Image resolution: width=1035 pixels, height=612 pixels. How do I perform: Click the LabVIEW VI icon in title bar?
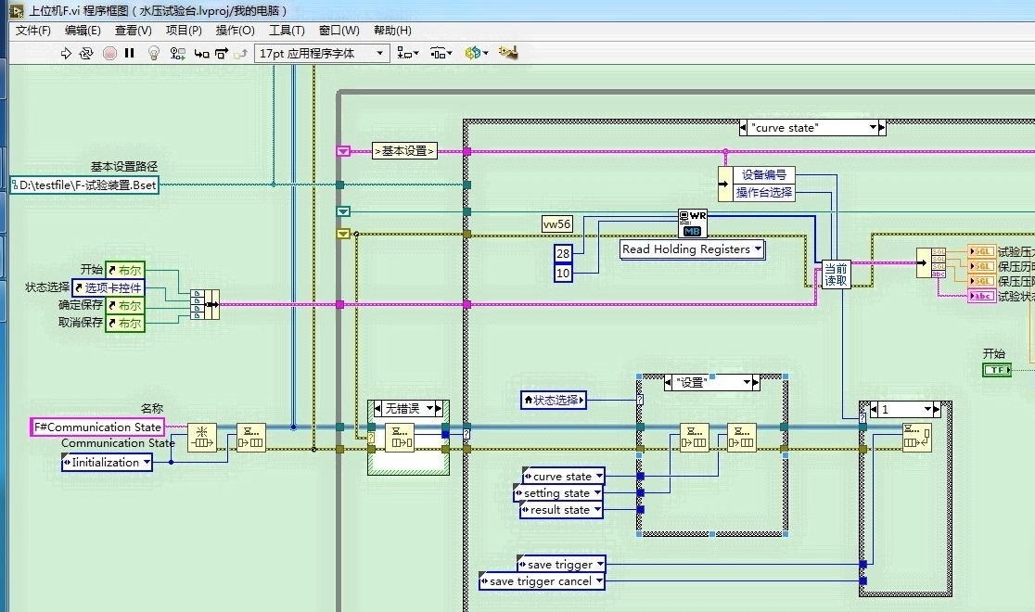[x=17, y=10]
